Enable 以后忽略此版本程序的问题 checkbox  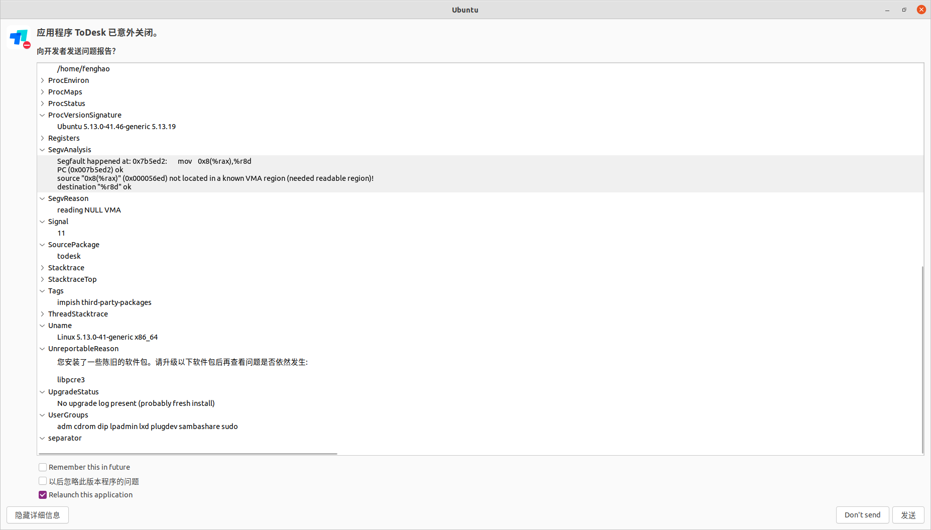43,481
